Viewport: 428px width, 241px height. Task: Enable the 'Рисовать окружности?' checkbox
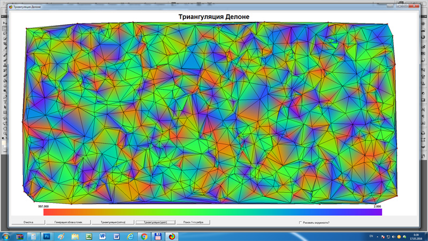pyautogui.click(x=300, y=222)
